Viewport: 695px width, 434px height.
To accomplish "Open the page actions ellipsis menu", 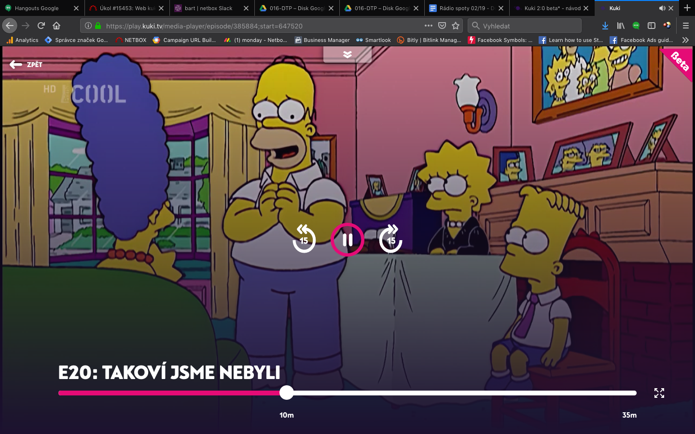I will click(428, 26).
